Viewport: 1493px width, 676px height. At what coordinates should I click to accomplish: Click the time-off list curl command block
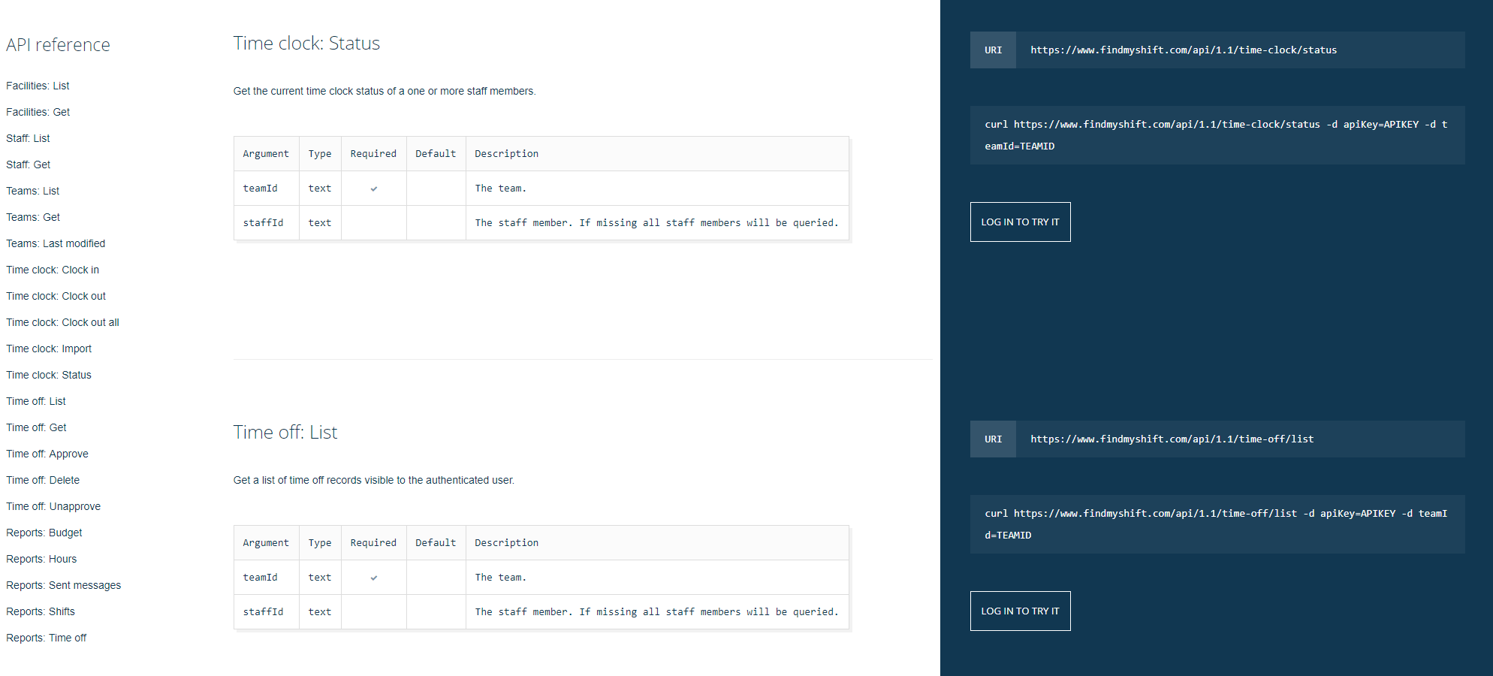1217,524
